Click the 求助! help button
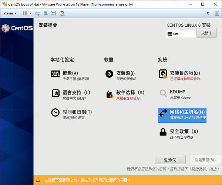The width and height of the screenshot is (222, 185). point(206,33)
